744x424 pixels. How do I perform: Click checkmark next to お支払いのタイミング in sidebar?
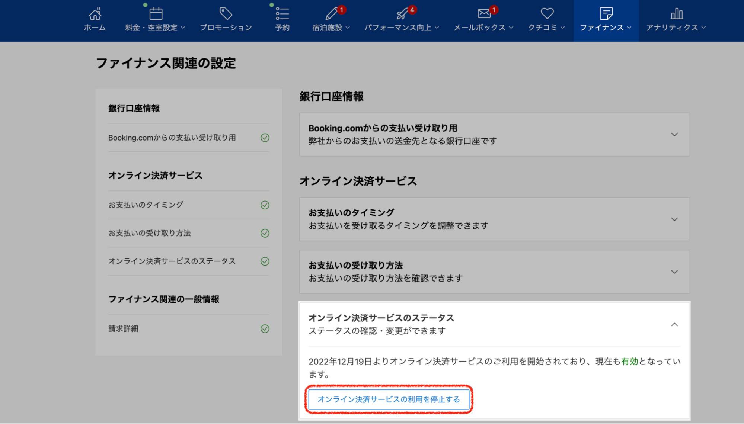(x=265, y=205)
